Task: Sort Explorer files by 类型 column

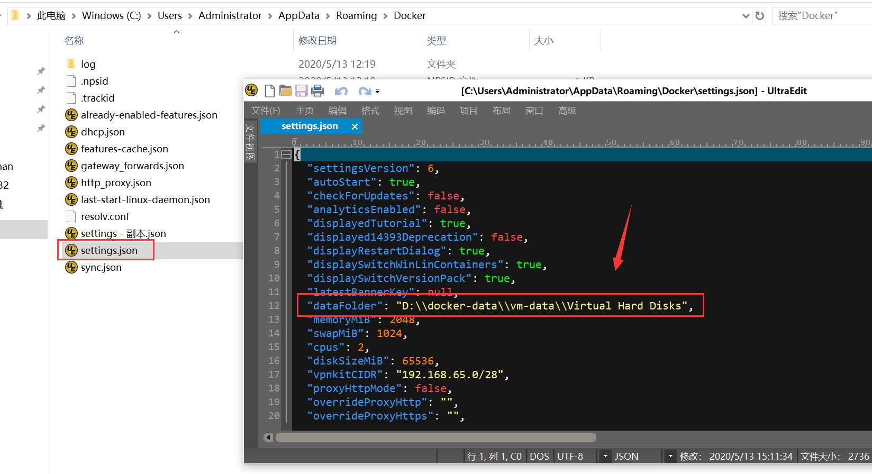Action: pyautogui.click(x=437, y=41)
